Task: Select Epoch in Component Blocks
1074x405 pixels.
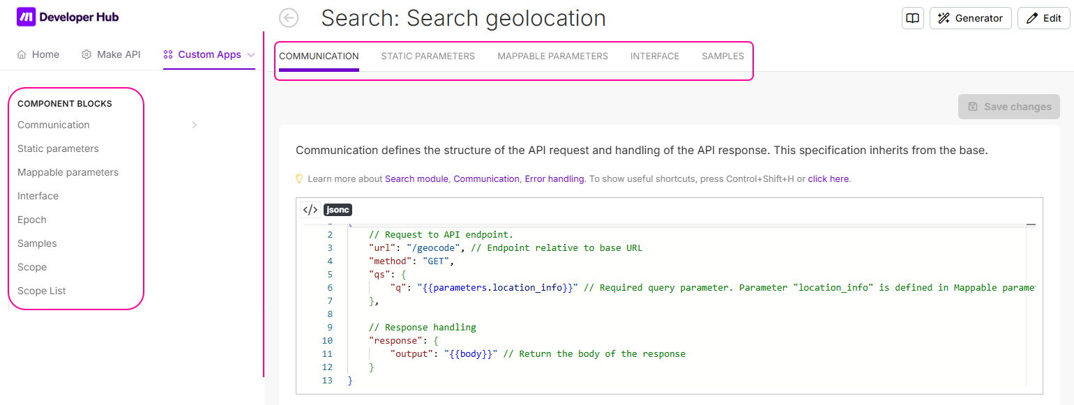Action: (x=32, y=220)
